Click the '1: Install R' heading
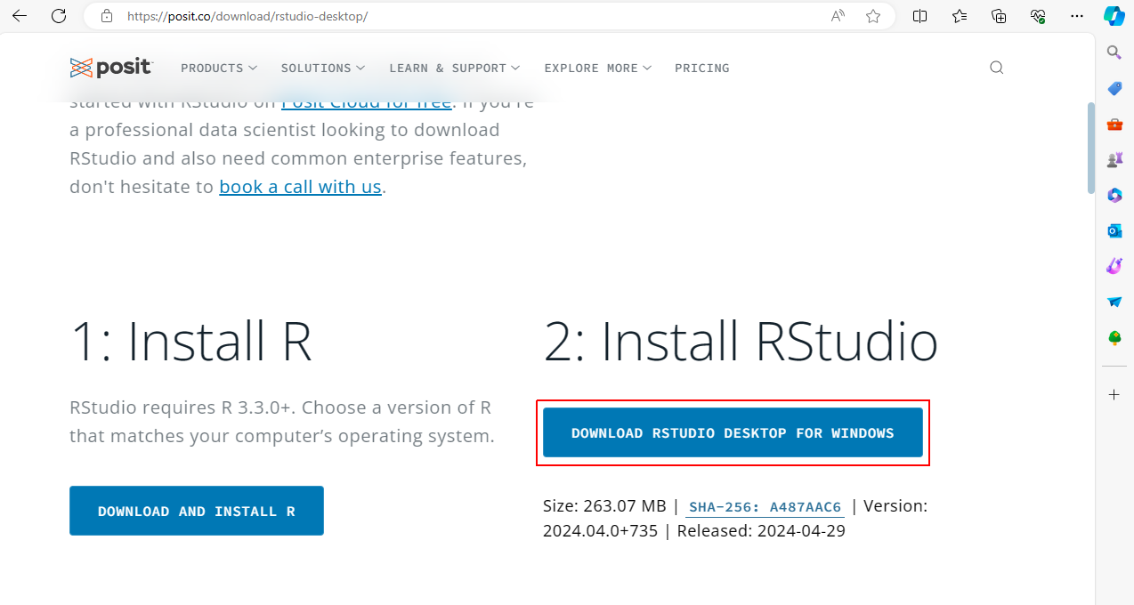The height and width of the screenshot is (605, 1134). [x=190, y=341]
